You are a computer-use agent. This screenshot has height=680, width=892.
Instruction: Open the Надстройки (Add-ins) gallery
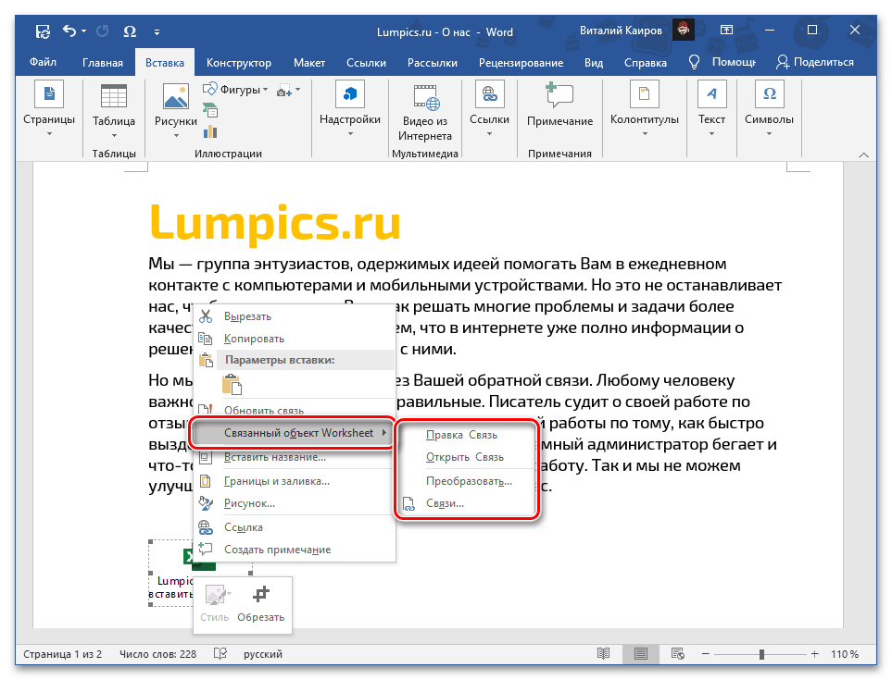tap(349, 106)
